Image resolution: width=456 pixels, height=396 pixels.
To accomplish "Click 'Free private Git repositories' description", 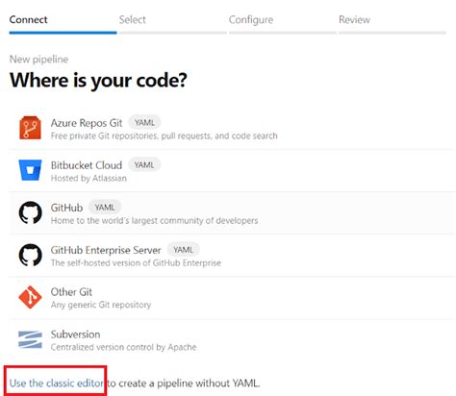I will pos(164,136).
